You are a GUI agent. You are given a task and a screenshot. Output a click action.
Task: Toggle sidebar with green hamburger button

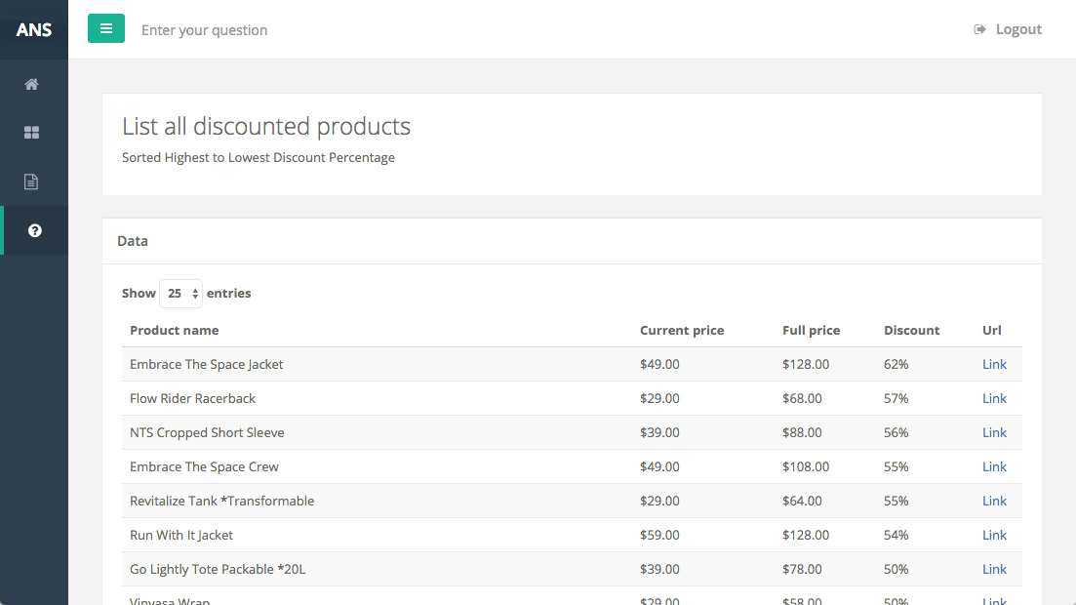pos(106,29)
